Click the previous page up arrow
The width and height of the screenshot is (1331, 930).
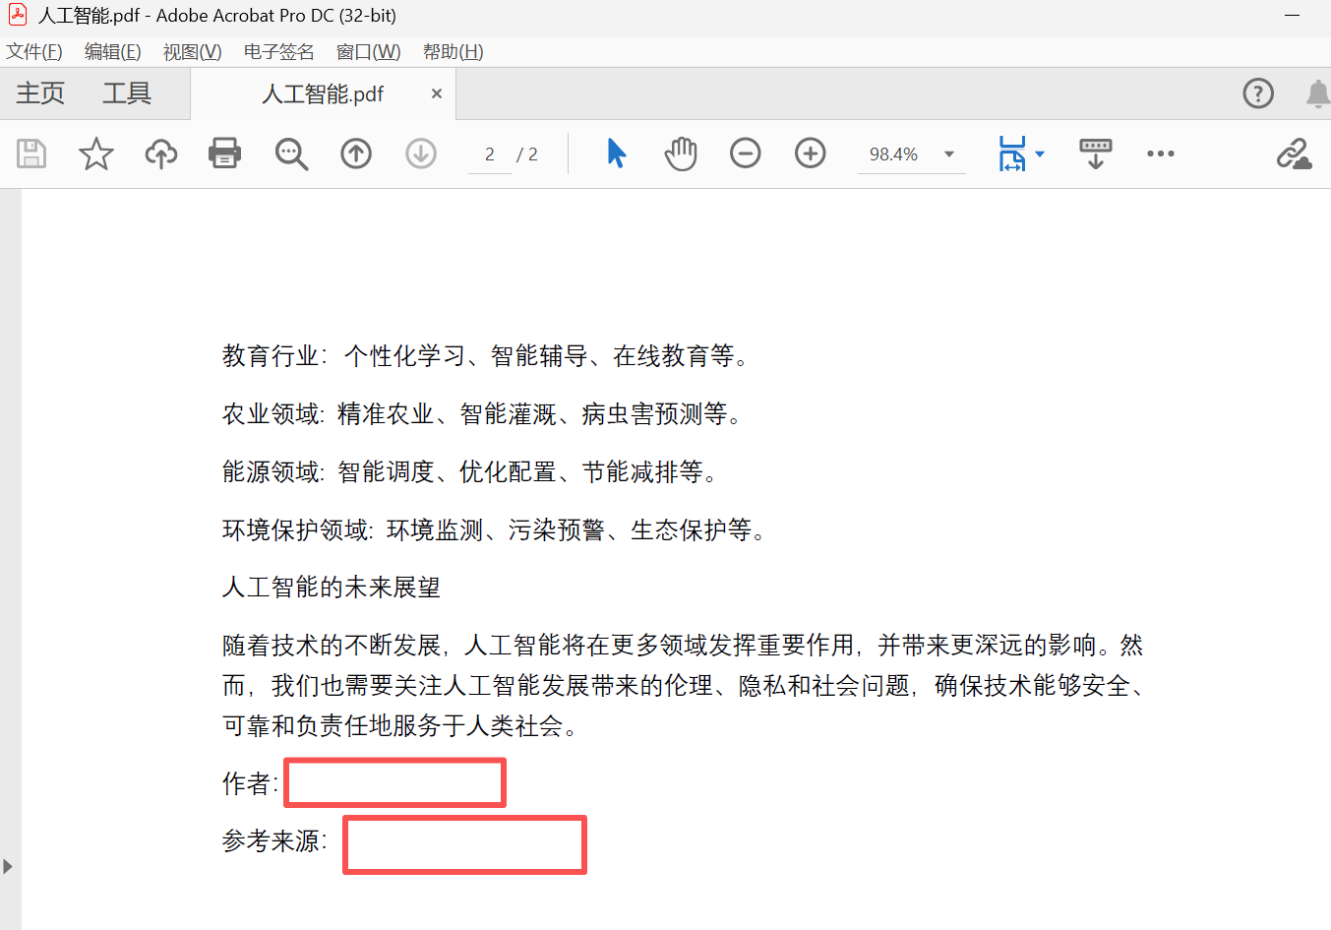pos(355,154)
